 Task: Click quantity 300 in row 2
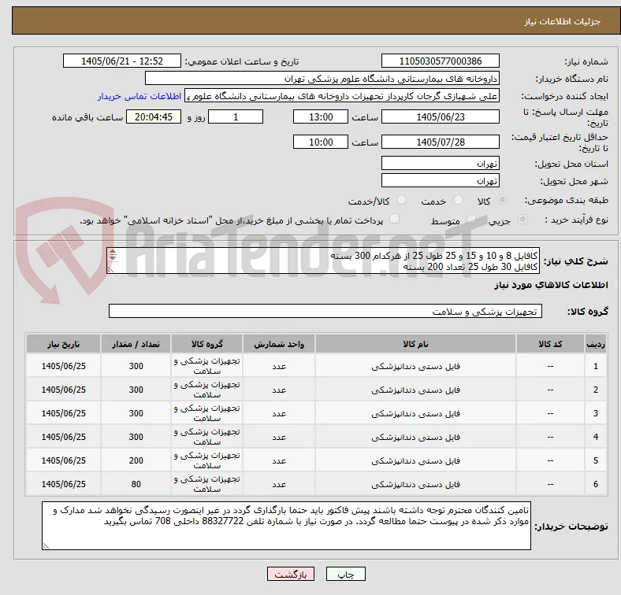(136, 390)
